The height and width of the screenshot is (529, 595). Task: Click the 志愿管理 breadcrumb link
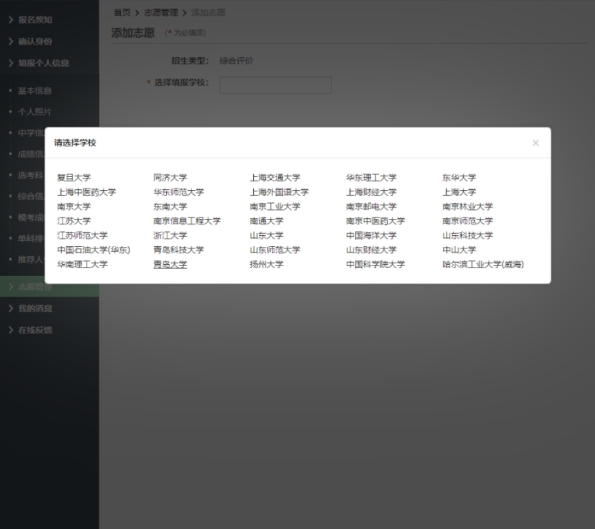(161, 12)
